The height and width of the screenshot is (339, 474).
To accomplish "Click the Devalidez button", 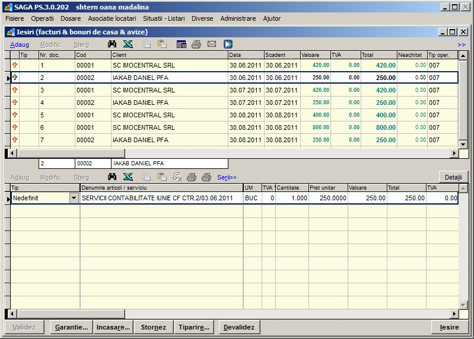I will click(239, 327).
